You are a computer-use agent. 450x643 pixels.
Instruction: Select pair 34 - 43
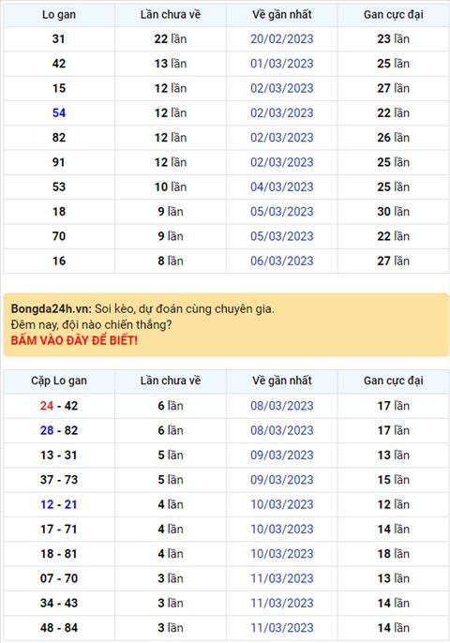pyautogui.click(x=59, y=603)
